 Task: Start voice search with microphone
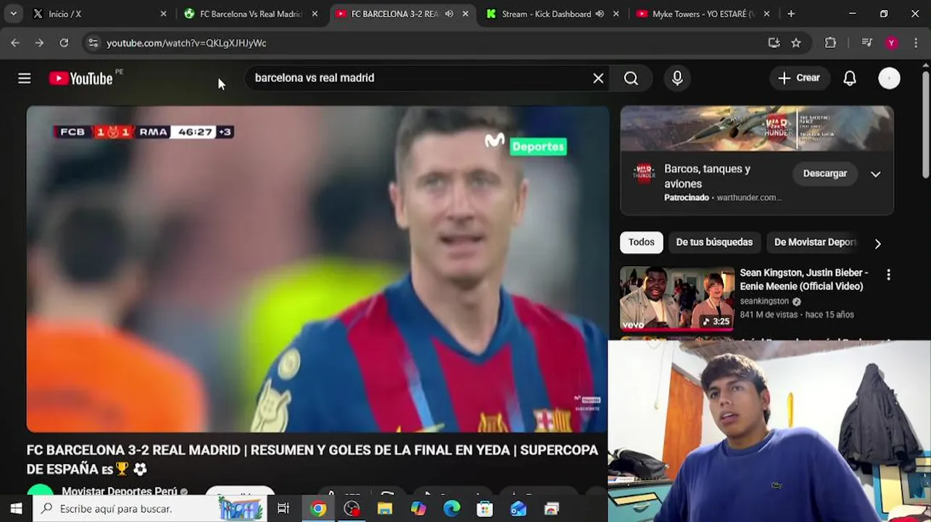pos(677,78)
